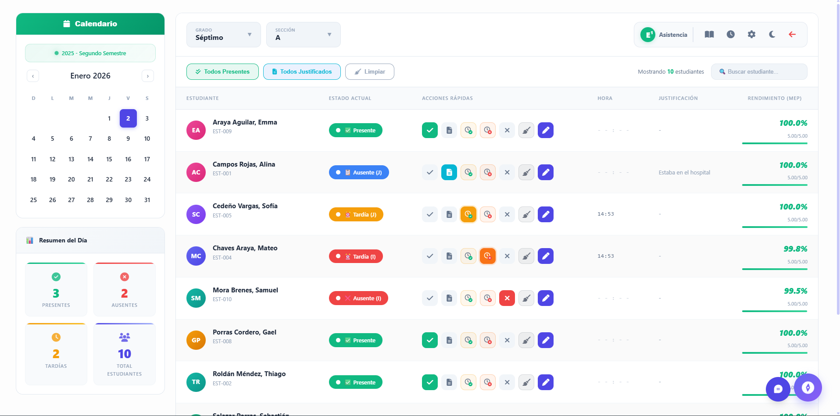Select the justified tardy clock icon for Cedeño Vargas, Sofía
This screenshot has width=840, height=416.
468,214
